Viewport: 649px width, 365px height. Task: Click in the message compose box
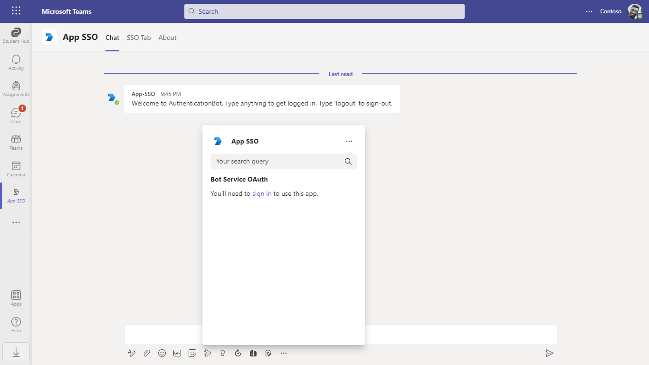tap(341, 335)
